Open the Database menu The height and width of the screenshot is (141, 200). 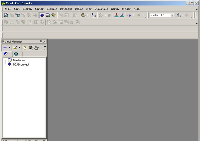66,9
